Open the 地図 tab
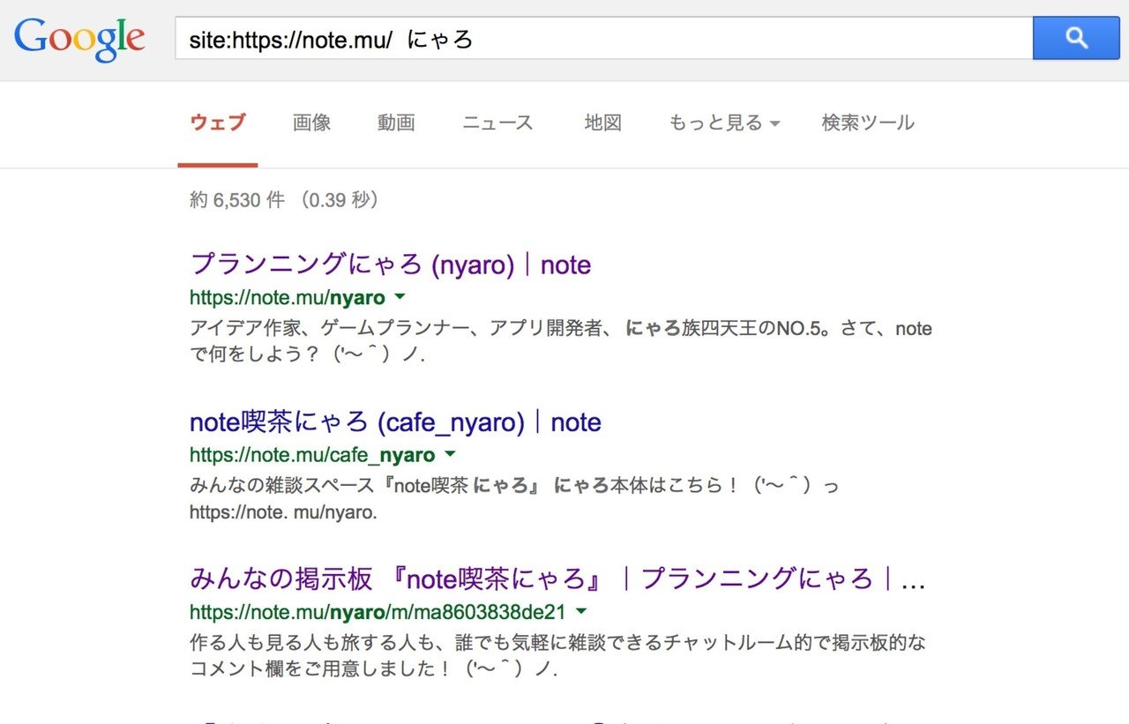Screen dimensions: 1129x724 coord(603,123)
